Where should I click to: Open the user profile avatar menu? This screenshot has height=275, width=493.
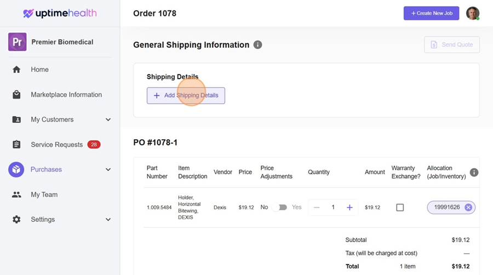pyautogui.click(x=472, y=14)
